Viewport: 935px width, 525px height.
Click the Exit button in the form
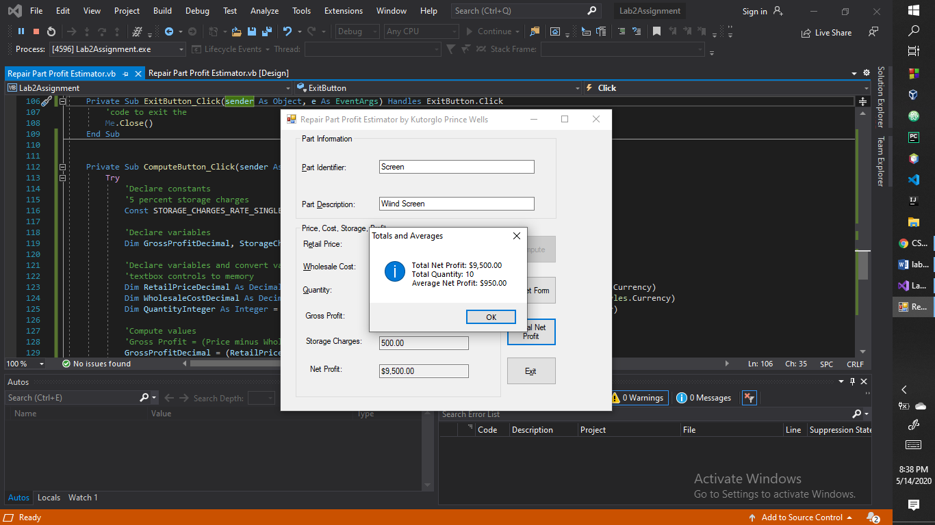pyautogui.click(x=531, y=371)
